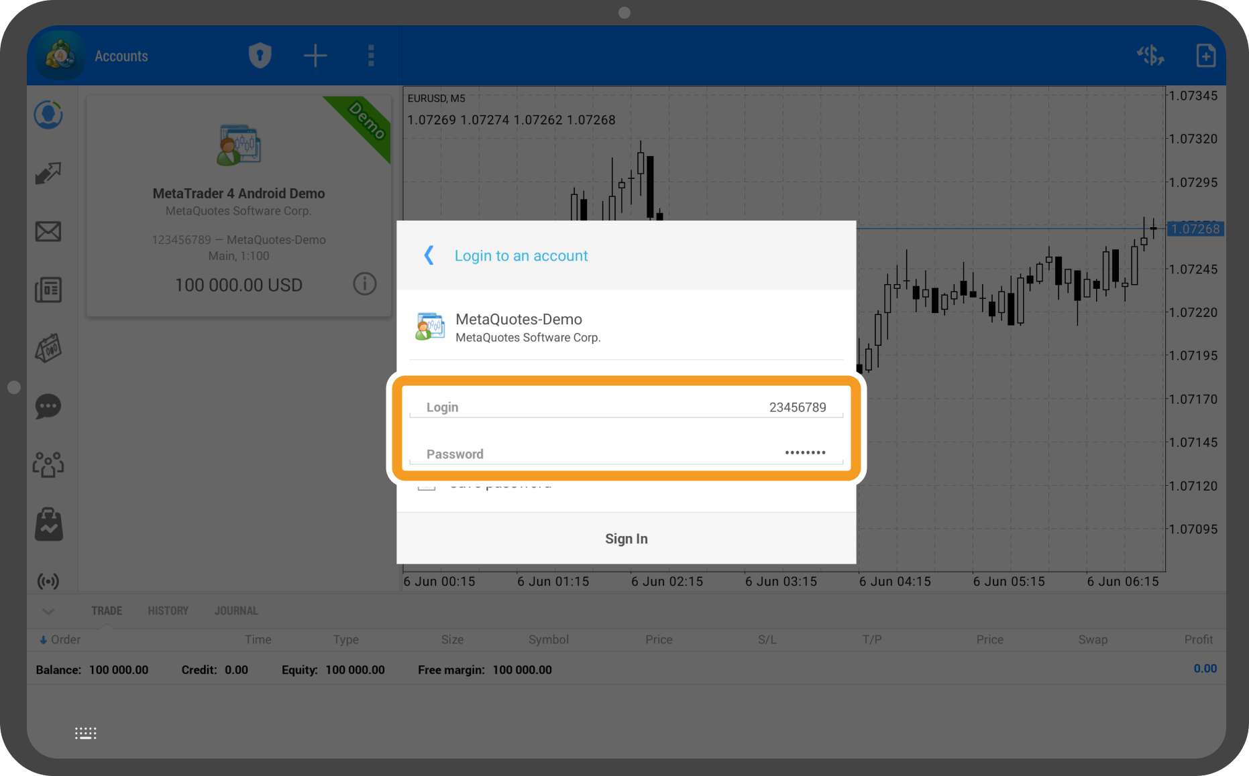The width and height of the screenshot is (1249, 776).
Task: Open the Chat bubble sidebar icon
Action: tap(48, 406)
